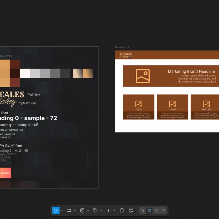Screen dimensions: 219x219
Task: Select the dark gray palette swatch
Action: pos(55,73)
